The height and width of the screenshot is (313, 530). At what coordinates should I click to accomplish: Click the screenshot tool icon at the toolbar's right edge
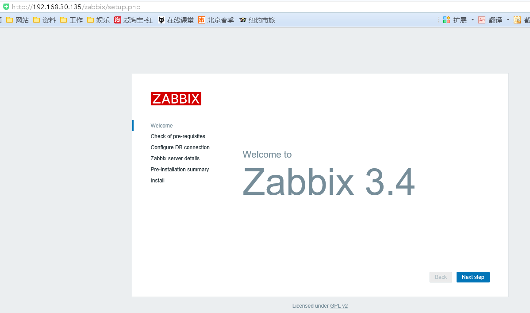click(517, 20)
